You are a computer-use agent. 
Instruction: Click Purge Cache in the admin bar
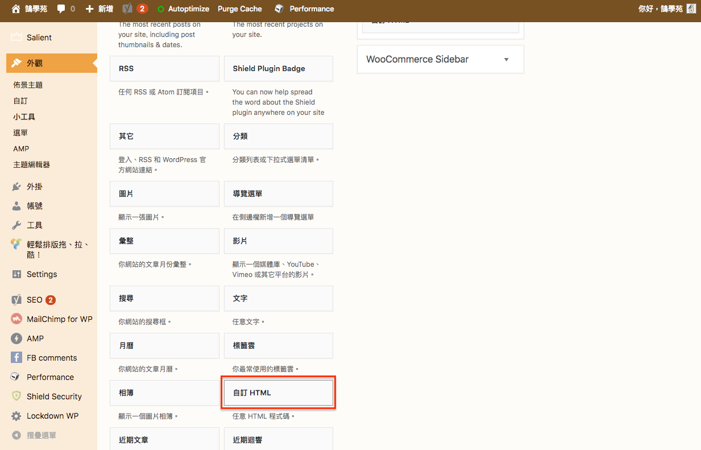click(x=239, y=9)
